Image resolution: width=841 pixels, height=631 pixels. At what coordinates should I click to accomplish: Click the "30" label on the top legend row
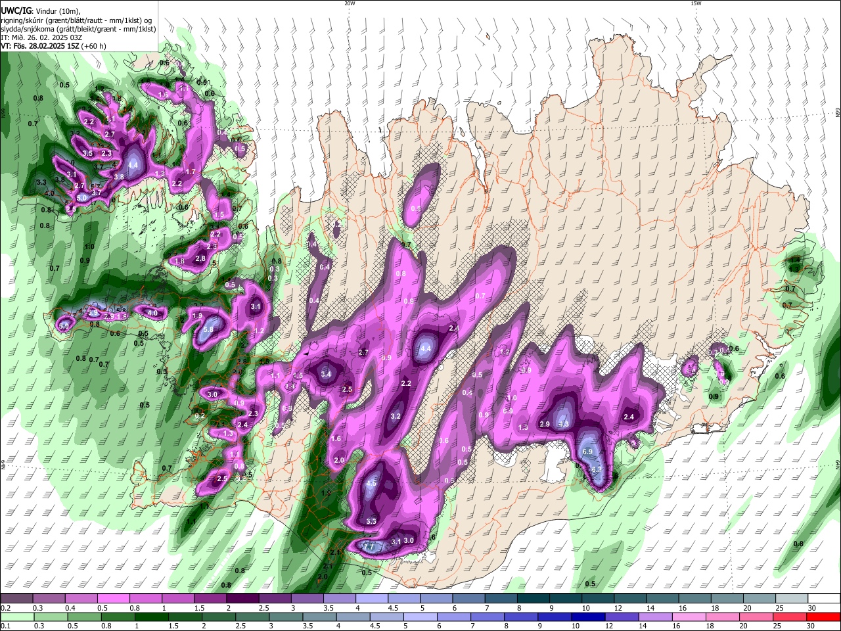[x=812, y=608]
